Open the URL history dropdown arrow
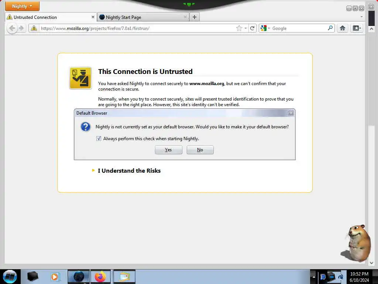The width and height of the screenshot is (378, 284). pyautogui.click(x=245, y=28)
